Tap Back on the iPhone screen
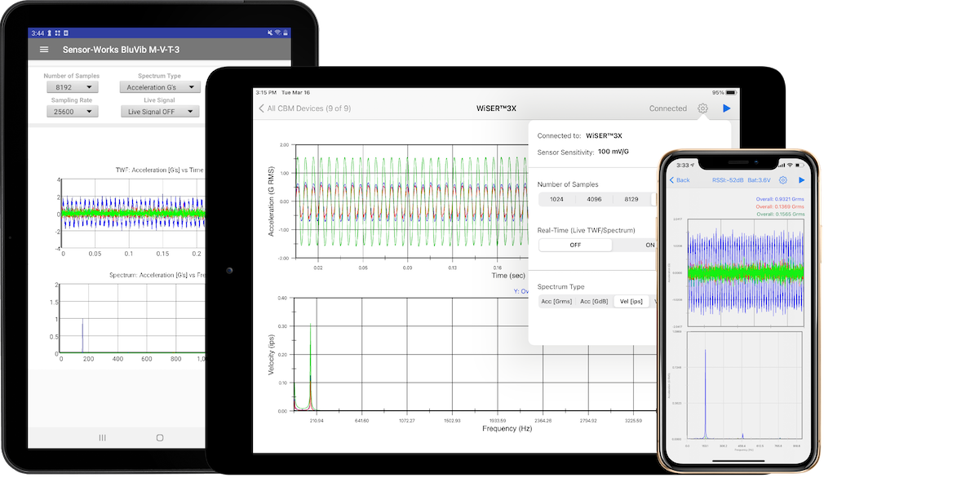 click(x=680, y=180)
